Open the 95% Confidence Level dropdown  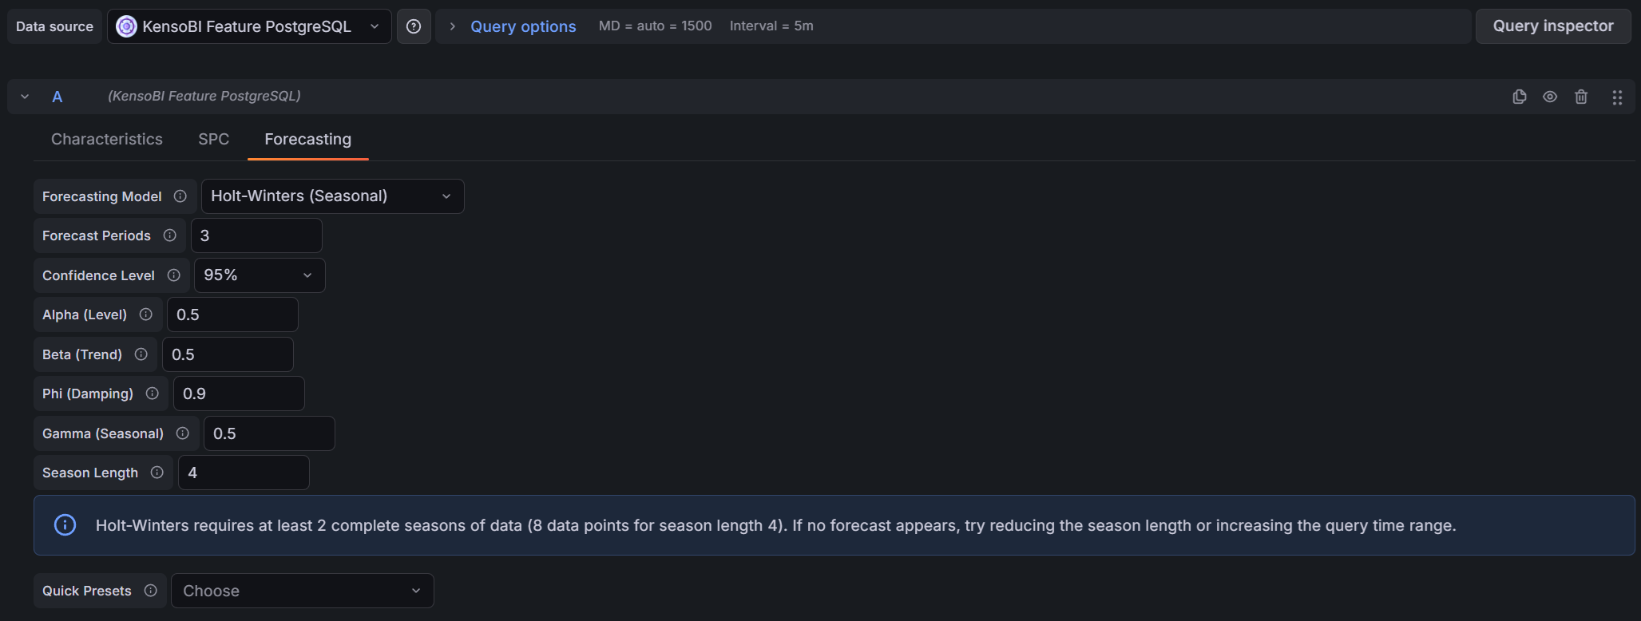pos(260,275)
